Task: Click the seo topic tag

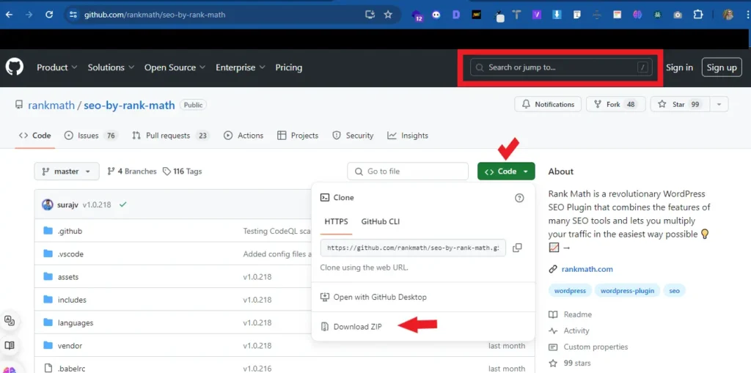Action: (x=675, y=291)
